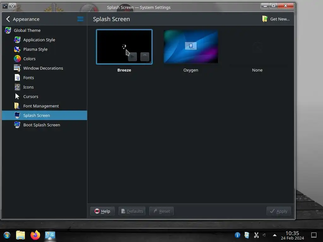The width and height of the screenshot is (323, 242).
Task: Click the Global Theme icon
Action: pyautogui.click(x=8, y=30)
